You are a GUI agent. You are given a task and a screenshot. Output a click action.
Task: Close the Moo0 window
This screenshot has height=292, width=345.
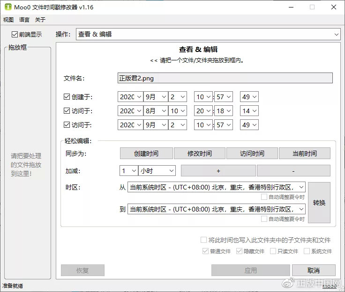tap(334, 7)
